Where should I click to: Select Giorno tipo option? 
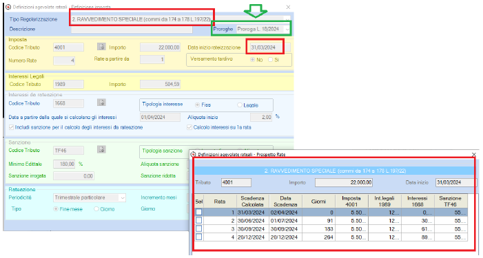tap(96, 208)
